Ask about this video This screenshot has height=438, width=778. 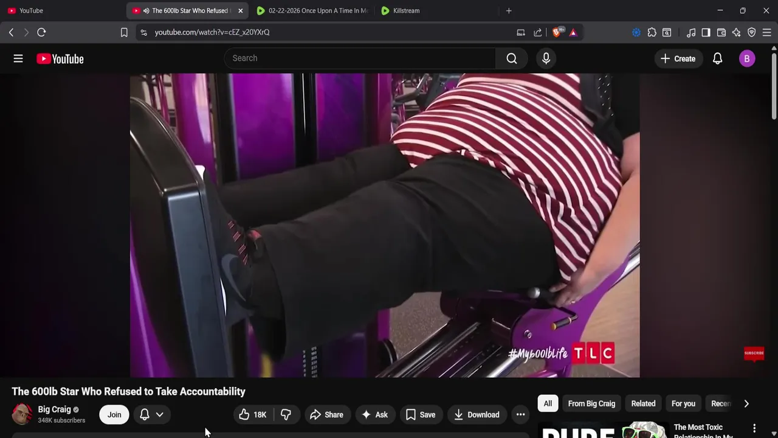click(x=374, y=414)
